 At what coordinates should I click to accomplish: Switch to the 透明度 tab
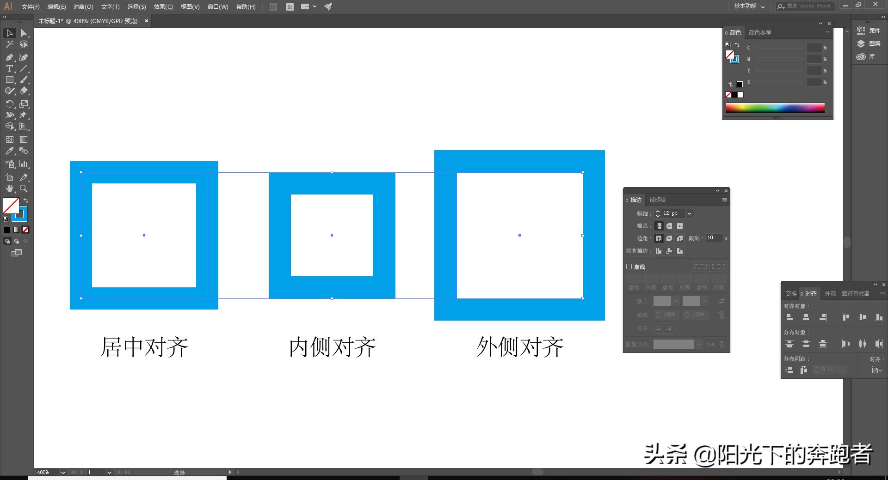pyautogui.click(x=658, y=200)
